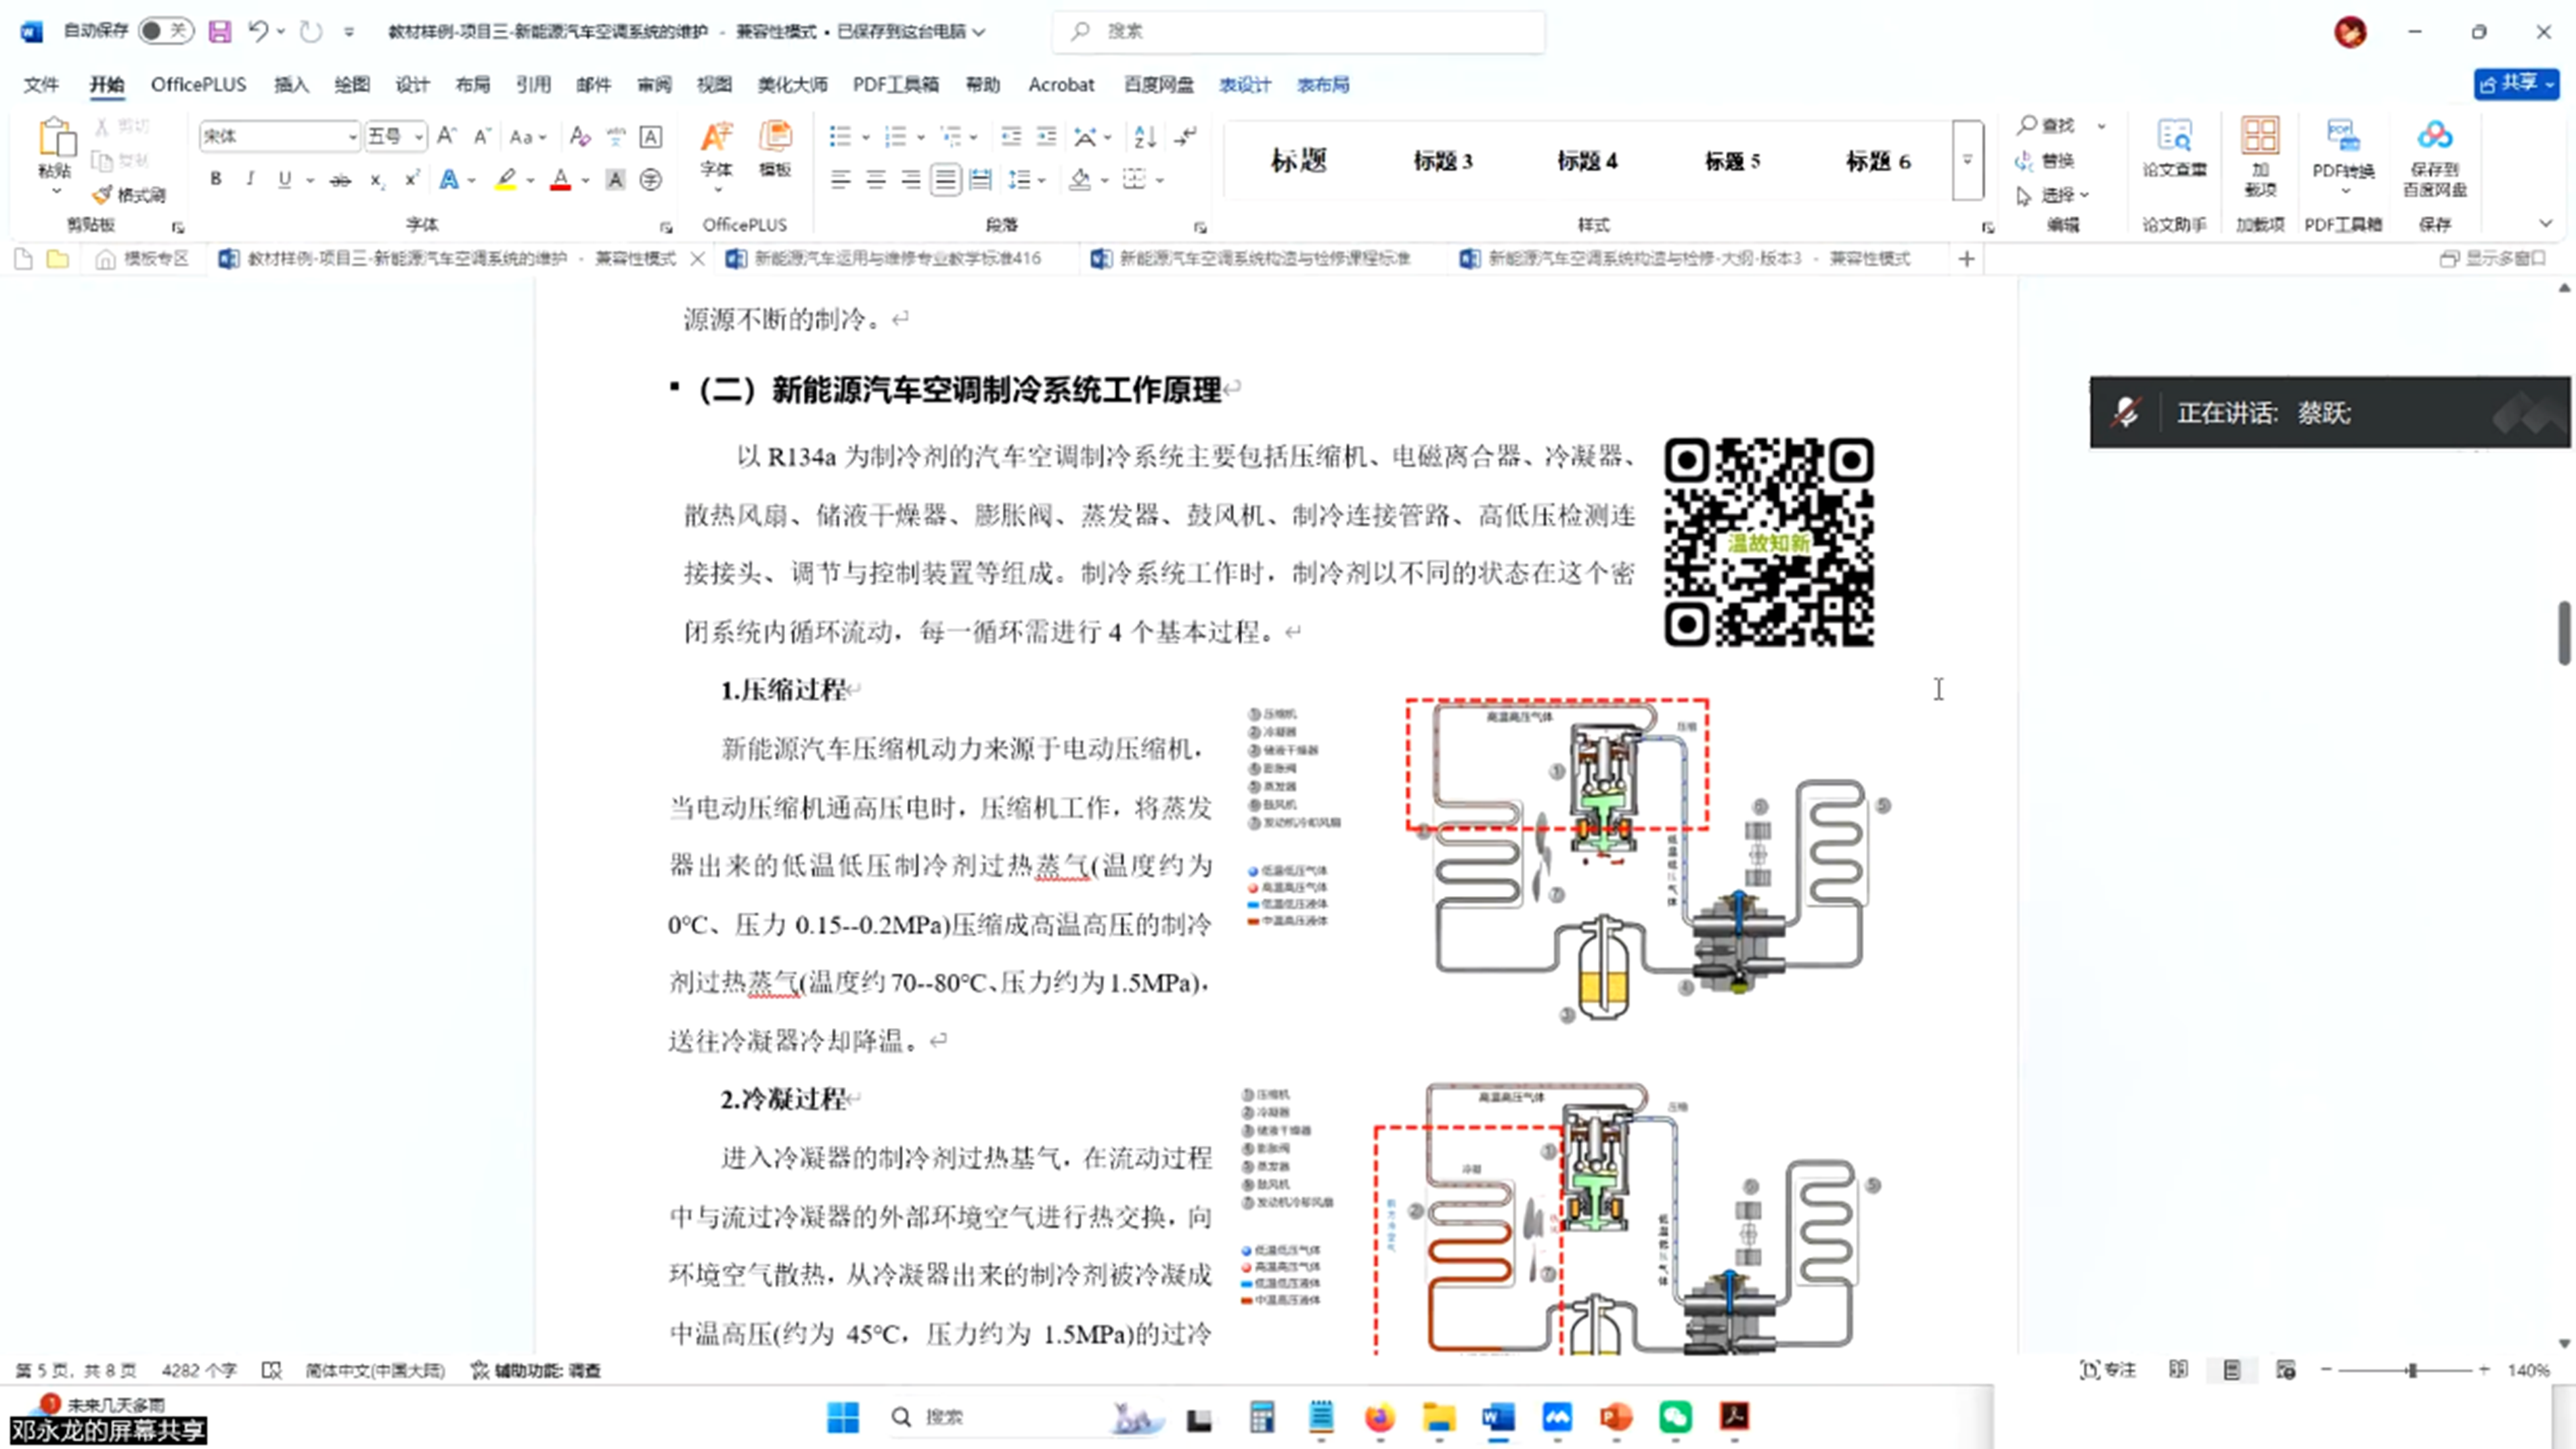Open the font size dropdown 五号
The width and height of the screenshot is (2576, 1449).
click(418, 136)
